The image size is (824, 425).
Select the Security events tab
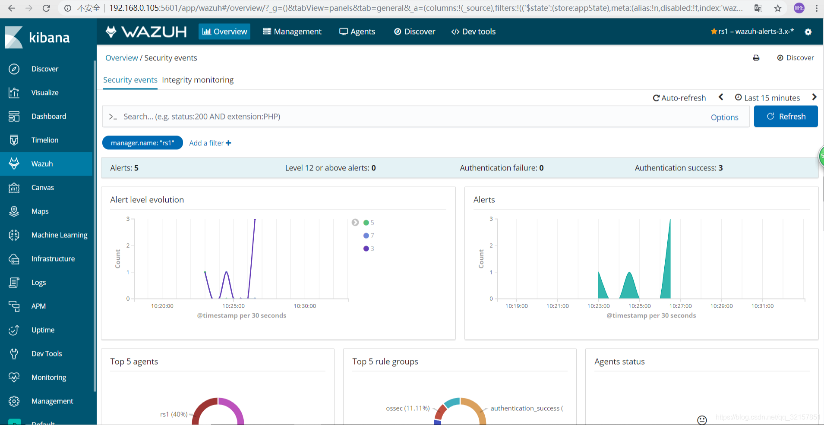tap(130, 80)
